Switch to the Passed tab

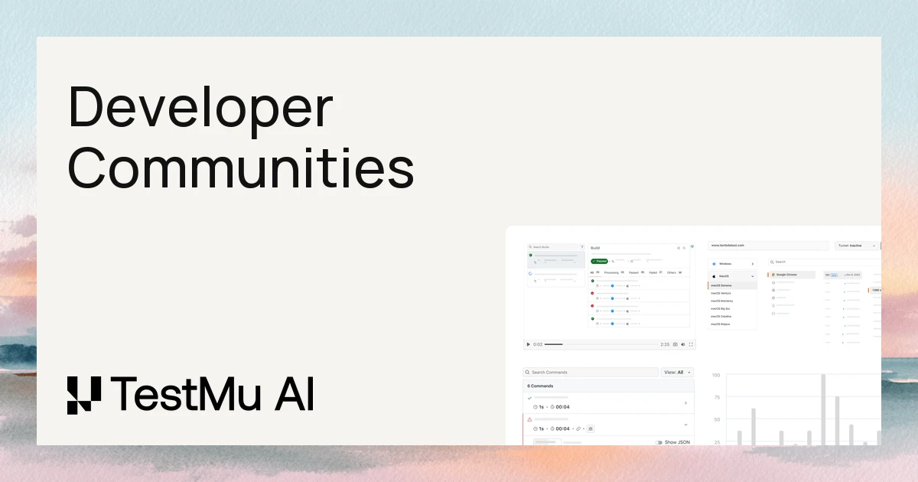(636, 272)
